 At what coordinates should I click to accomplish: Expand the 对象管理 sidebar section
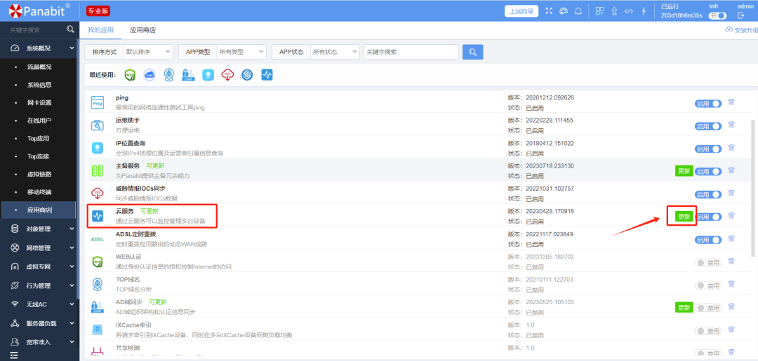coord(39,229)
